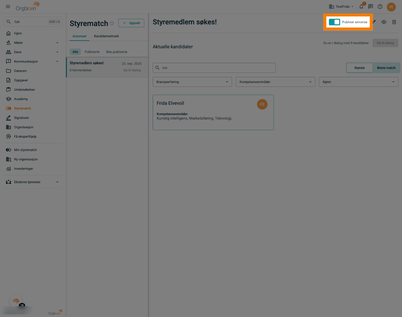Open the notifications bell
Image resolution: width=402 pixels, height=317 pixels.
(x=361, y=6)
